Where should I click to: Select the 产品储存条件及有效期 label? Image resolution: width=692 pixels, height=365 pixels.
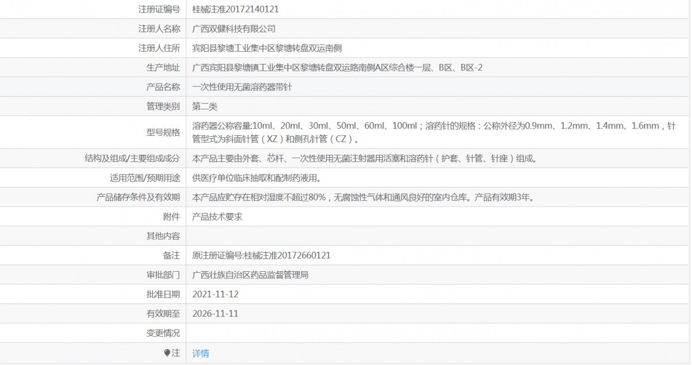(138, 197)
